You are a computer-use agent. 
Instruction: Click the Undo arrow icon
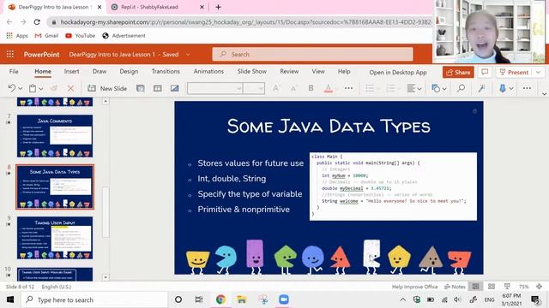click(11, 88)
